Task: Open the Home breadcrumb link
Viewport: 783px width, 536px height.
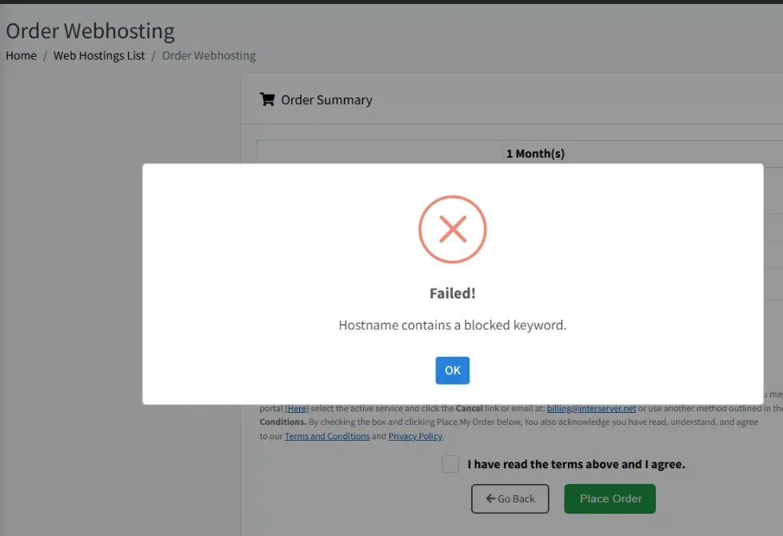Action: (x=21, y=55)
